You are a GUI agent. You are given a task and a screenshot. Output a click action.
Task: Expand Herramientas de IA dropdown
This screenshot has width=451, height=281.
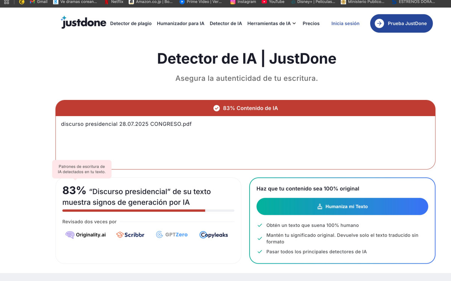[x=272, y=23]
